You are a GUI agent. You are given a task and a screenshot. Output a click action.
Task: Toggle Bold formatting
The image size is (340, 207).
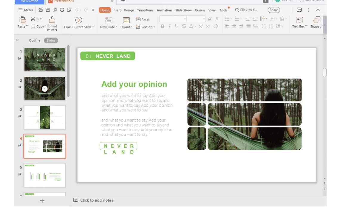(163, 26)
